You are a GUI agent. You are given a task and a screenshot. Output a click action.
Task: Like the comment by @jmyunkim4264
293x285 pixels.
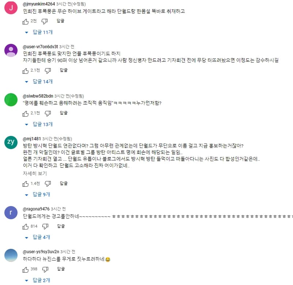click(26, 22)
